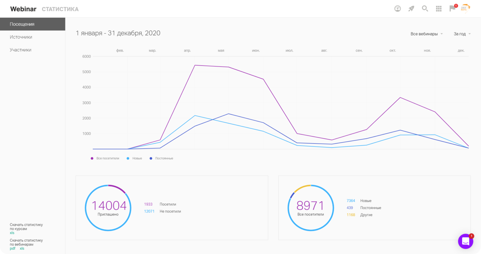Screen dimensions: 481x254
Task: Select the 'Посещения' sidebar item
Action: point(33,24)
